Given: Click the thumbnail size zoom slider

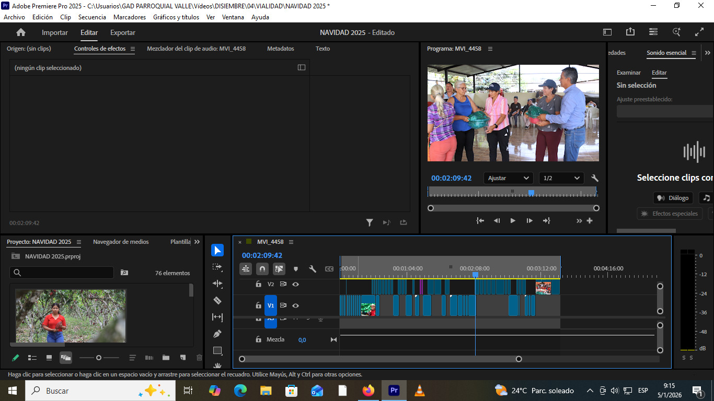Looking at the screenshot, I should 99,358.
